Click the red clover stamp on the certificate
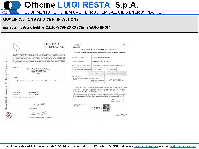This screenshot has height=149, width=199. (x=9, y=115)
